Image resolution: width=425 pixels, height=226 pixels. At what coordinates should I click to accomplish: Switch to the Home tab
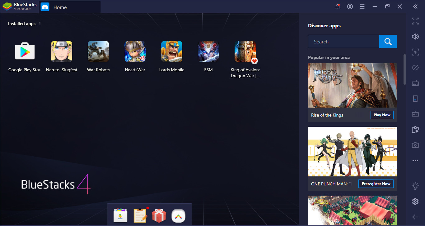point(70,7)
